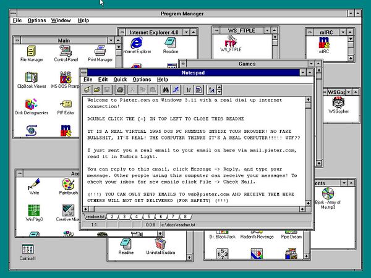371x278 pixels.
Task: Click the document page toolbar icon in Notespad
Action: point(198,90)
